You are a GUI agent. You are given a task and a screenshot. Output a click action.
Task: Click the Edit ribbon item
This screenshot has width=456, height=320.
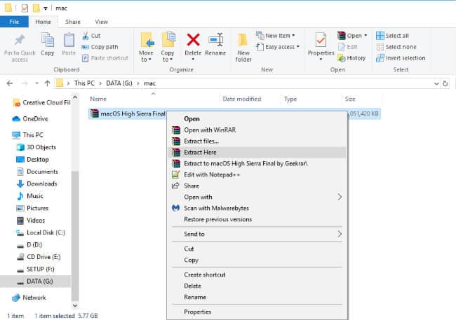pyautogui.click(x=348, y=47)
